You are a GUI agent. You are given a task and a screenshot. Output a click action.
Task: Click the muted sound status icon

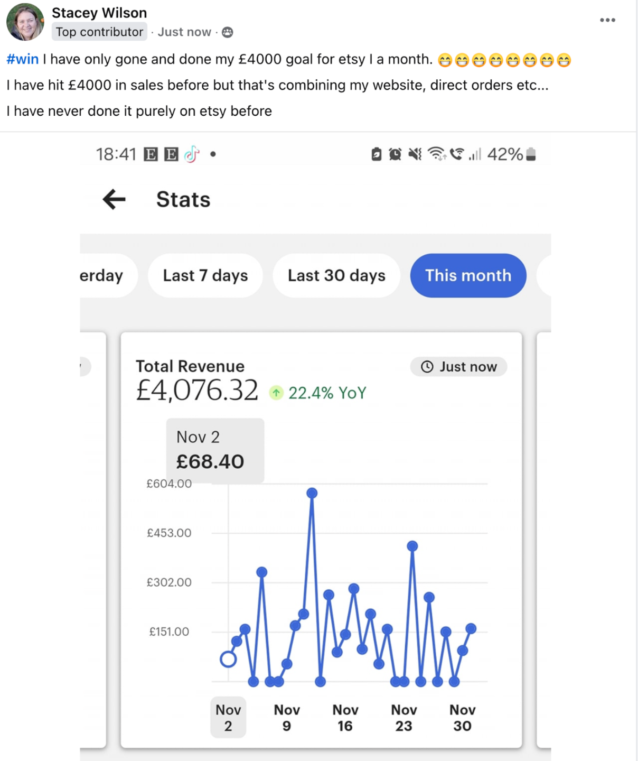point(415,154)
